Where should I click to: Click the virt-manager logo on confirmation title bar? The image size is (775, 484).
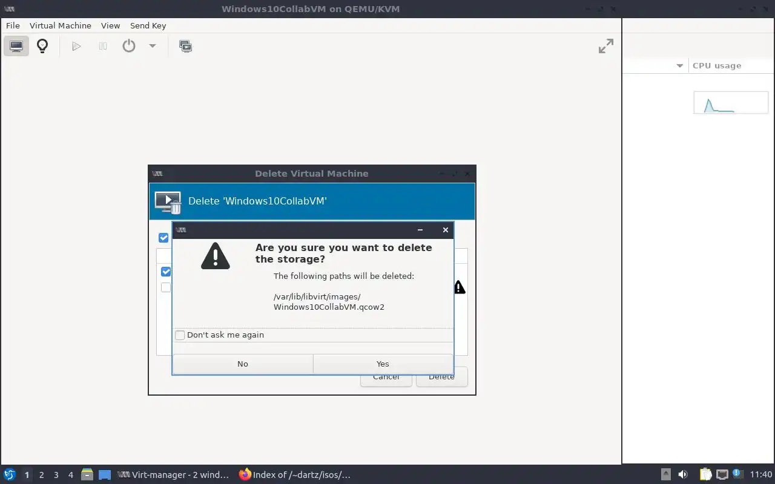[x=180, y=230]
